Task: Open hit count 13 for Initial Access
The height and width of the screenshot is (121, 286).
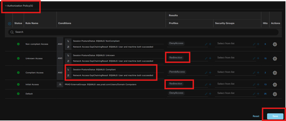Action: click(265, 85)
